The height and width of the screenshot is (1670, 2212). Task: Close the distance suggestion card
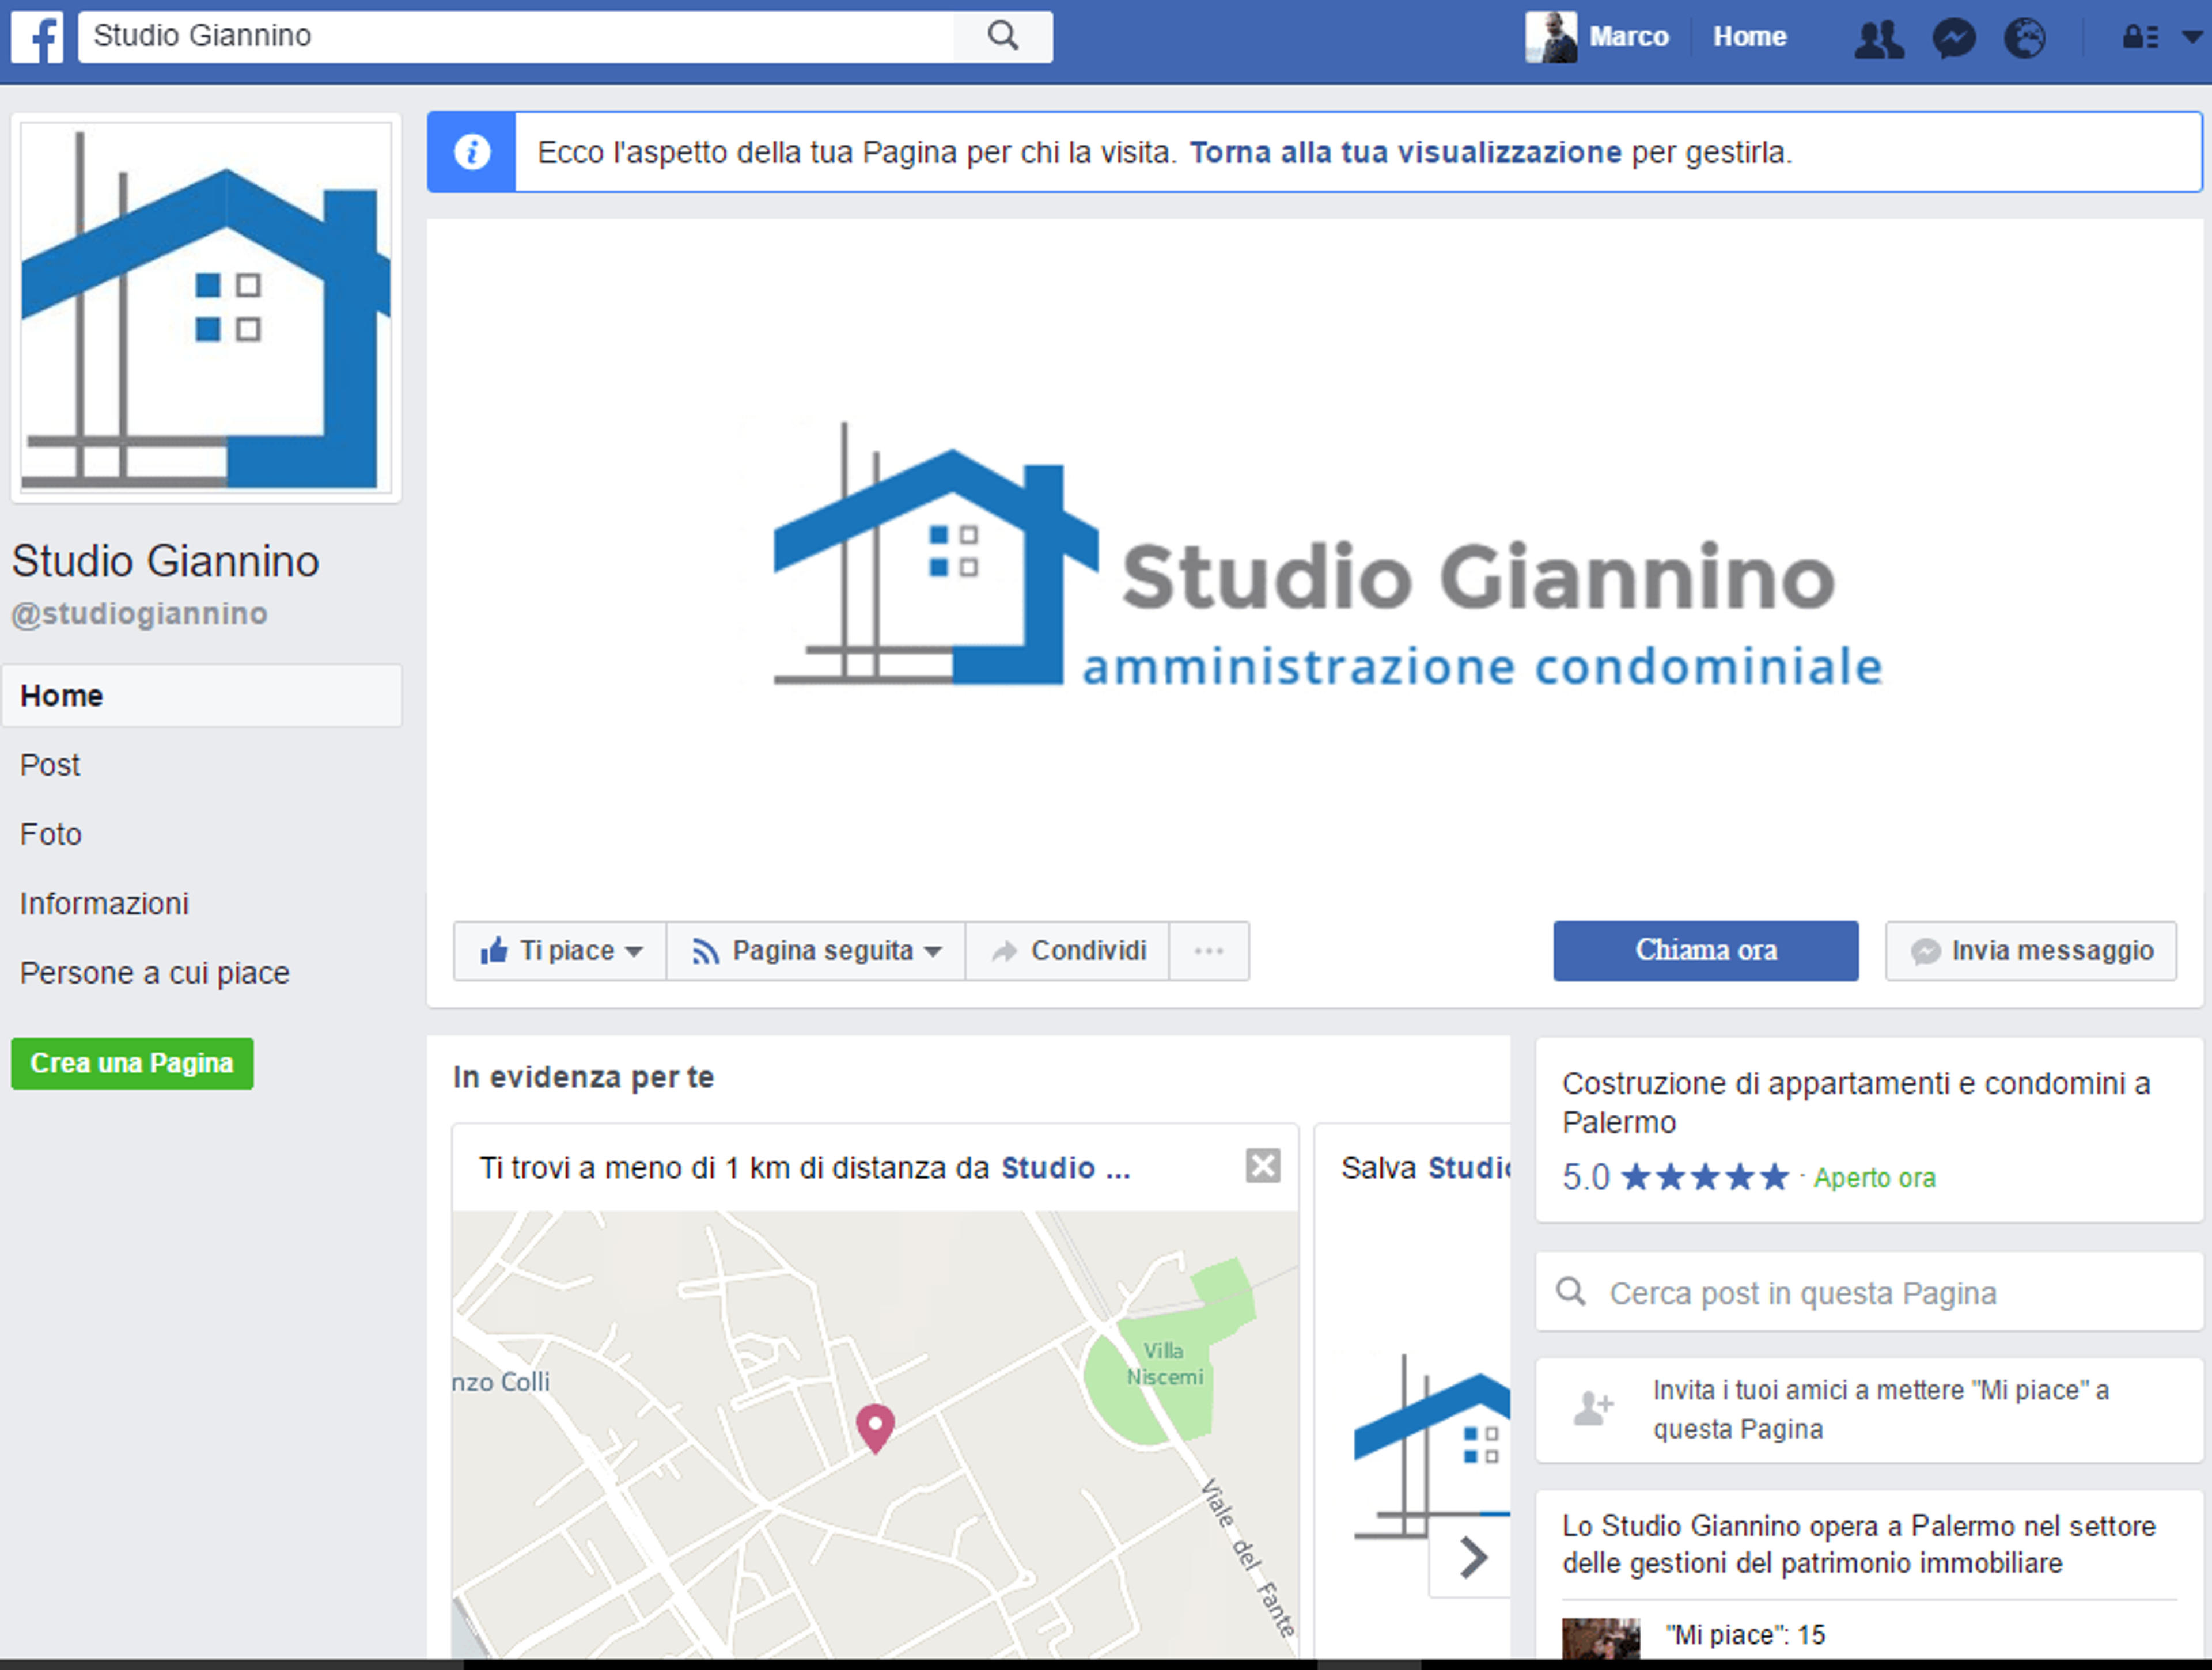[x=1263, y=1166]
